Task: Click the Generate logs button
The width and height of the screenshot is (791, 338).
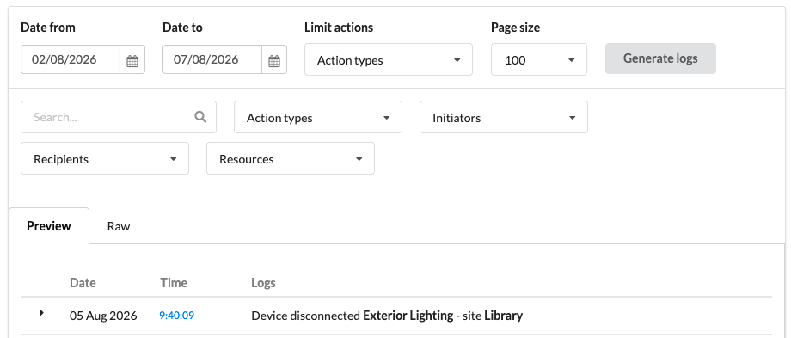Action: click(660, 58)
